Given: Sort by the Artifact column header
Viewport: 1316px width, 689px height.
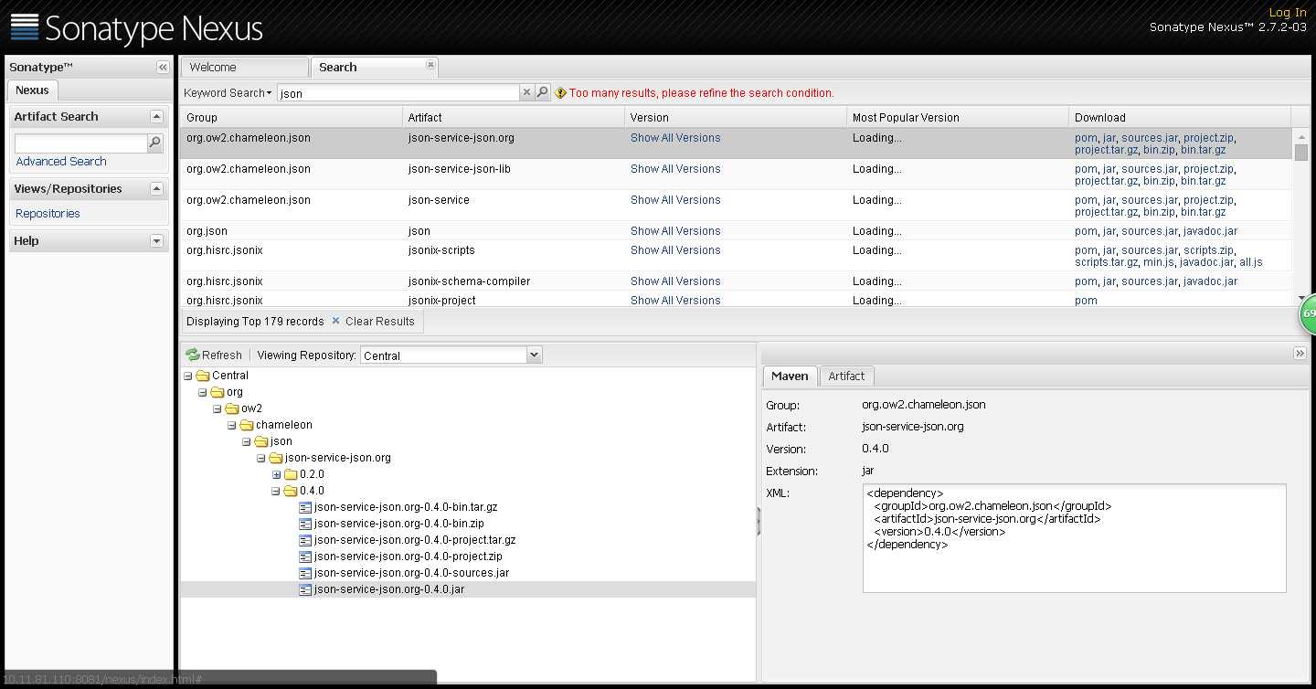Looking at the screenshot, I should (x=514, y=117).
